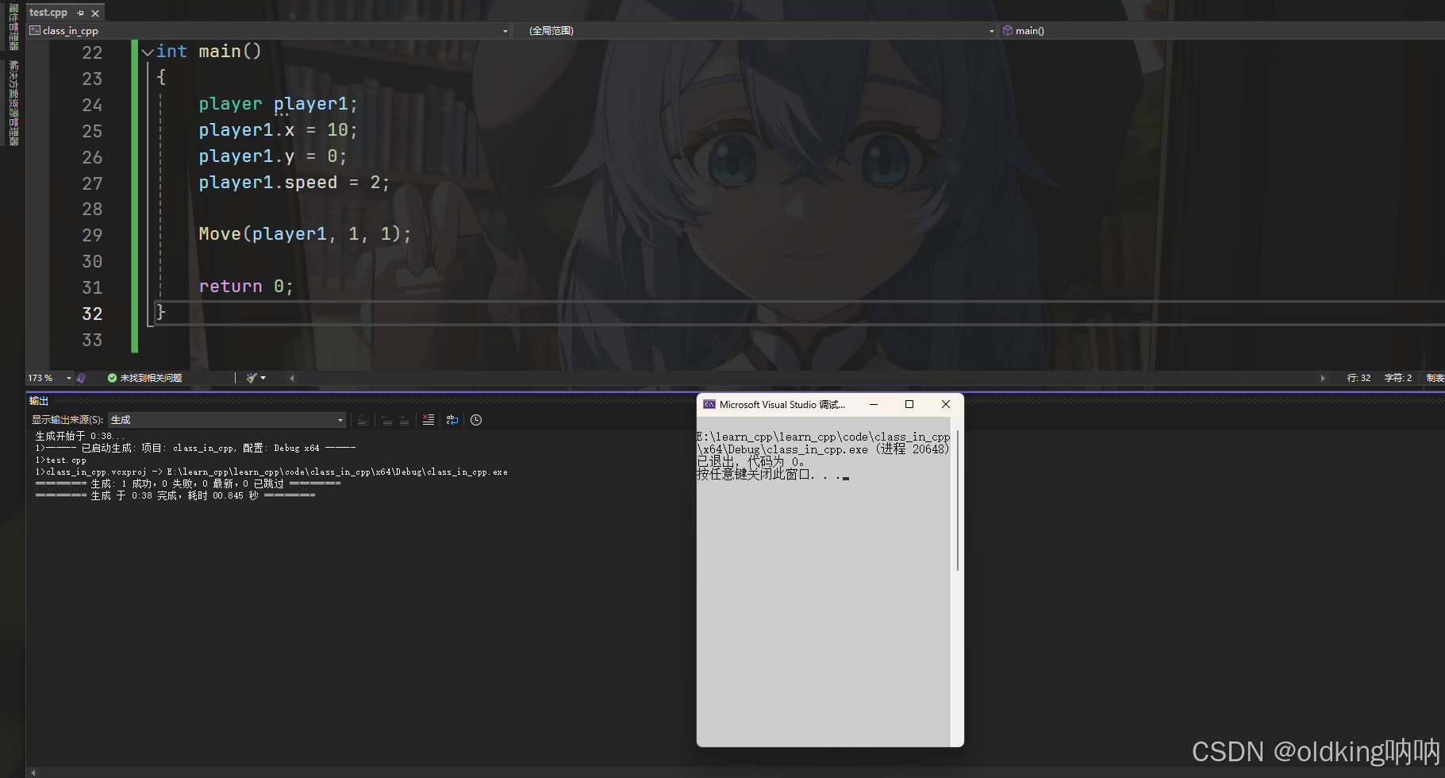Click the debug console title bar text

click(x=782, y=404)
